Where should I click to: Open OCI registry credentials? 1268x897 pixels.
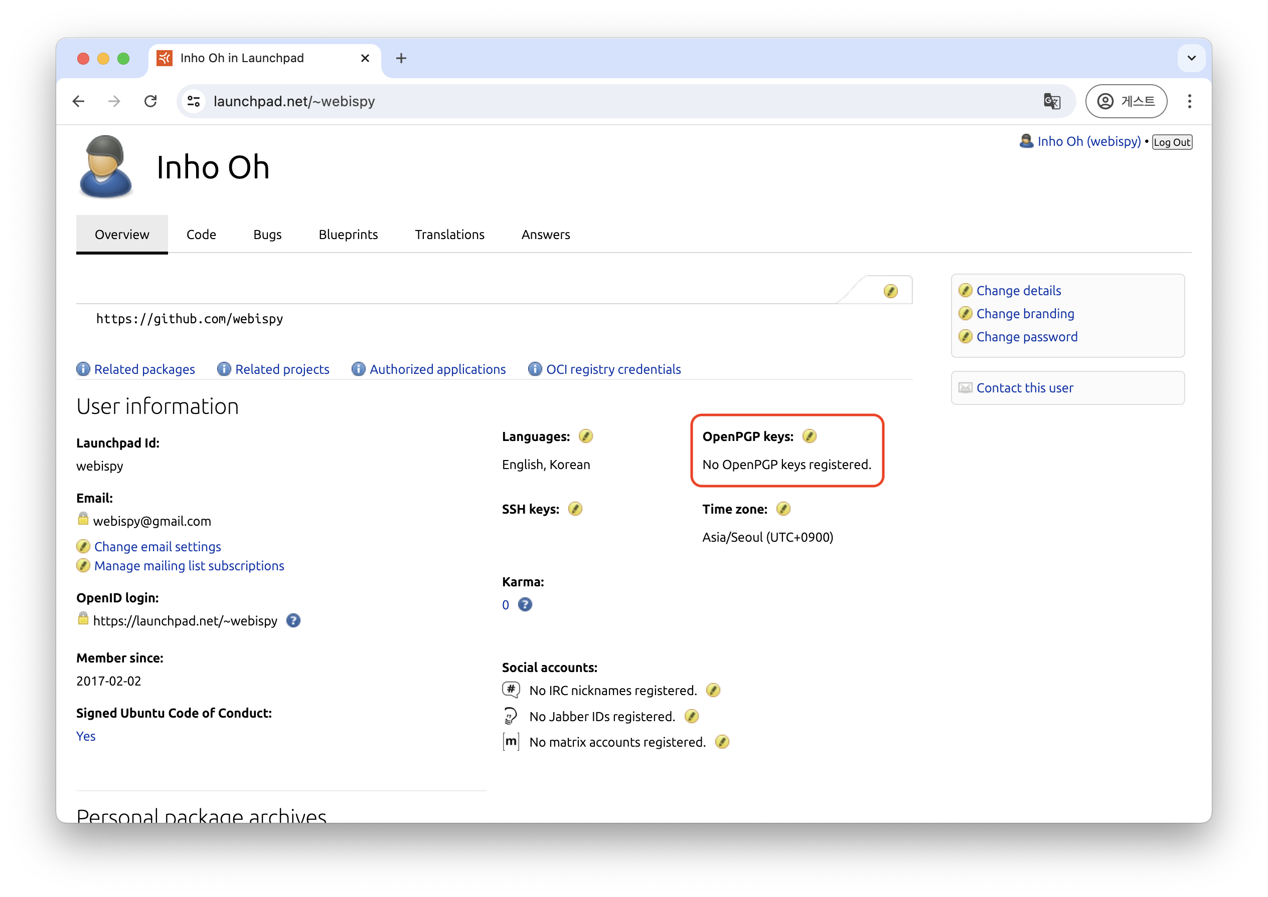click(613, 369)
